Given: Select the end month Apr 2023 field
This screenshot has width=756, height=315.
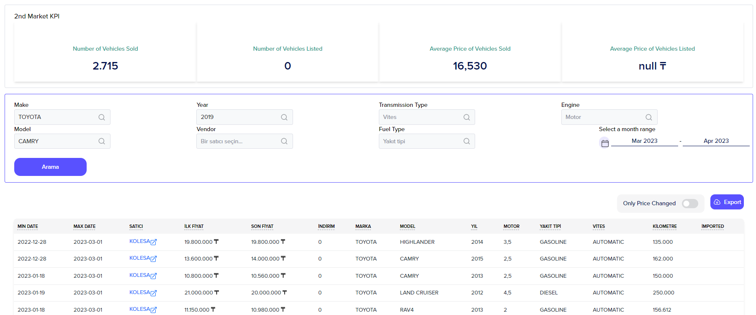Looking at the screenshot, I should pos(716,141).
